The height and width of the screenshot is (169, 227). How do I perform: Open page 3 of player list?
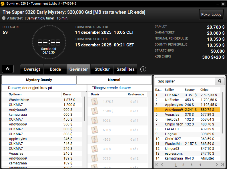click(x=192, y=165)
